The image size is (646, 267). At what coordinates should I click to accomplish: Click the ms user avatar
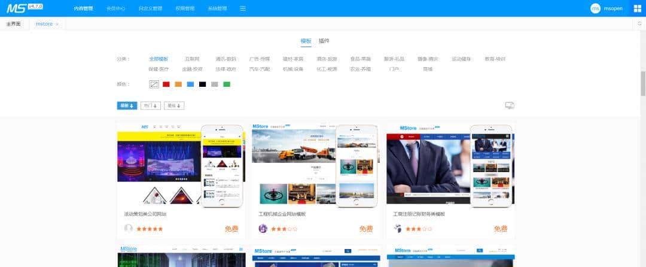[595, 8]
